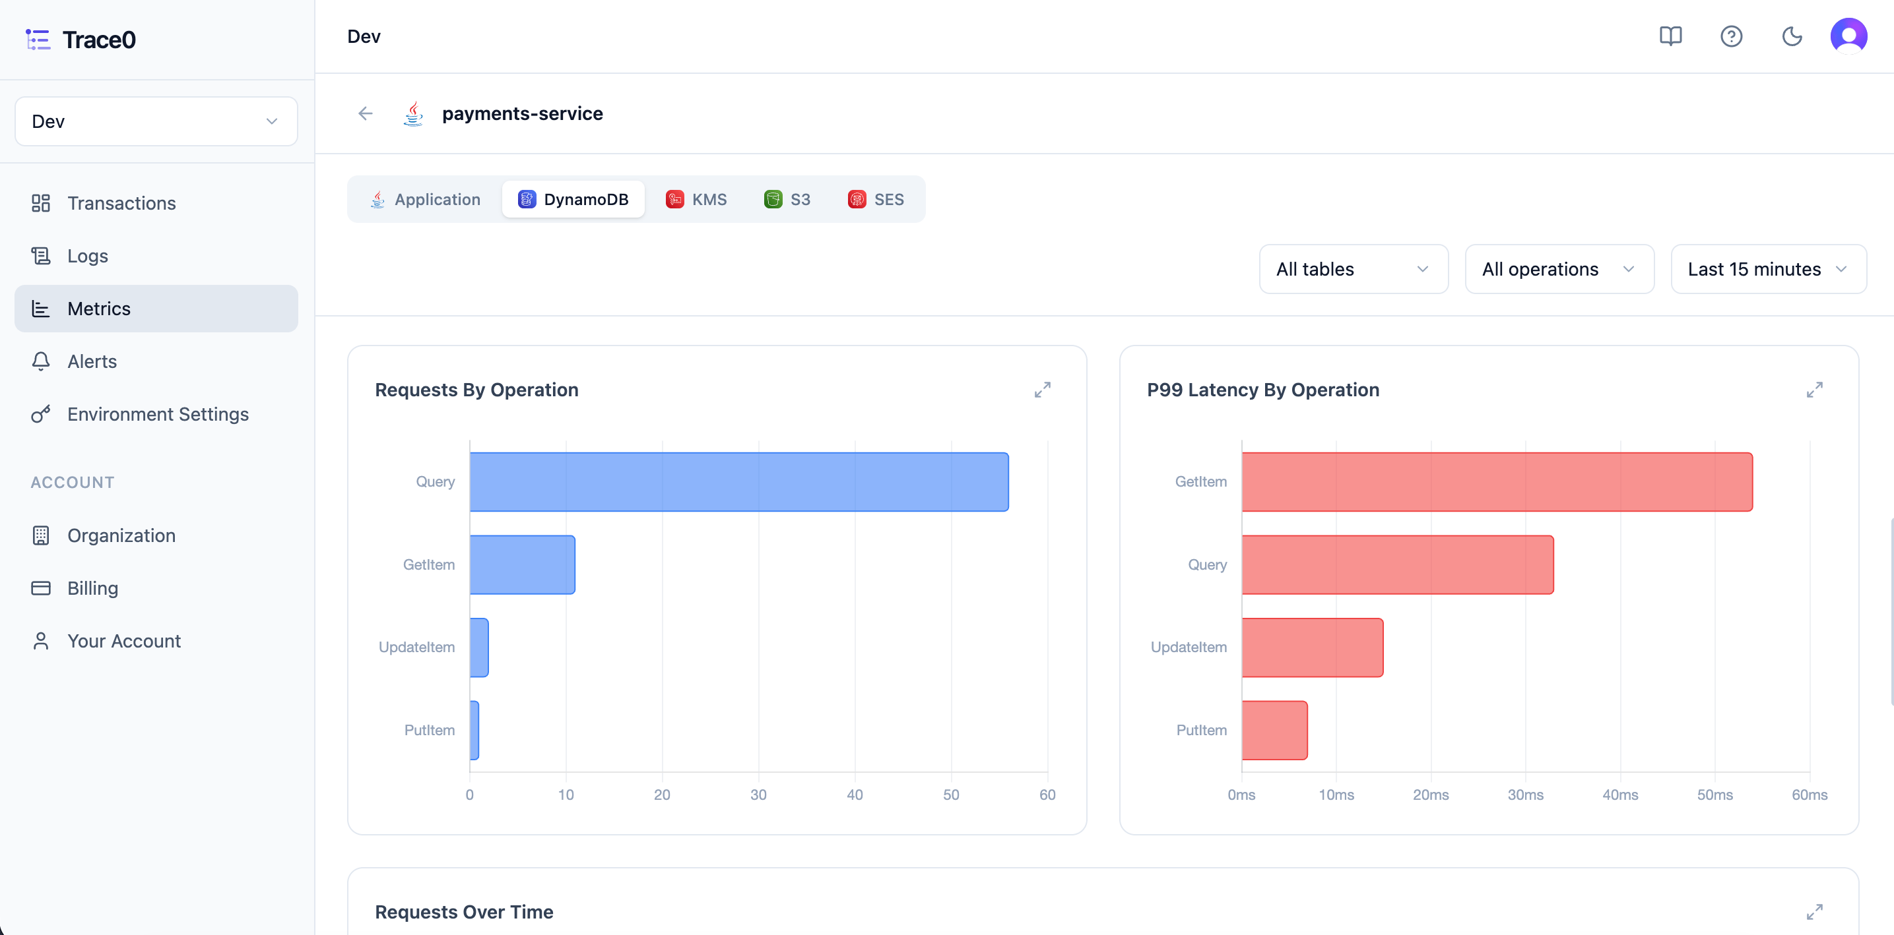Click the Billing card icon
Viewport: 1894px width, 935px height.
40,588
